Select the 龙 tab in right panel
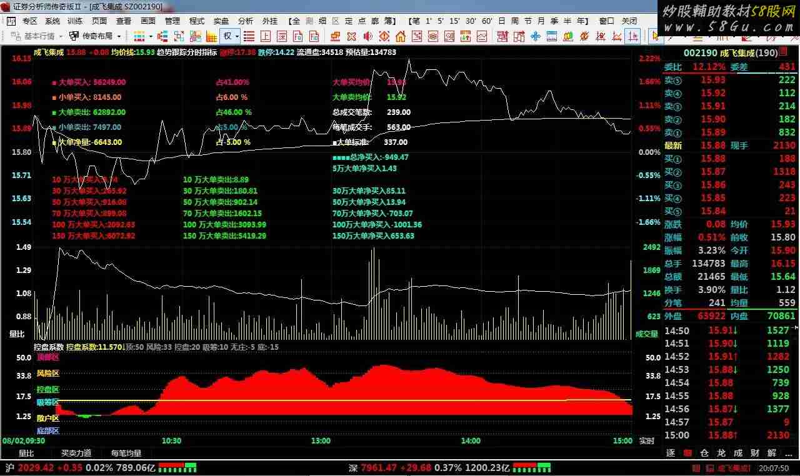 [x=721, y=453]
